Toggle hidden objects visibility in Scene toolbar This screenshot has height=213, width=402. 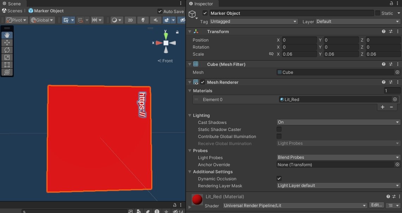[182, 20]
